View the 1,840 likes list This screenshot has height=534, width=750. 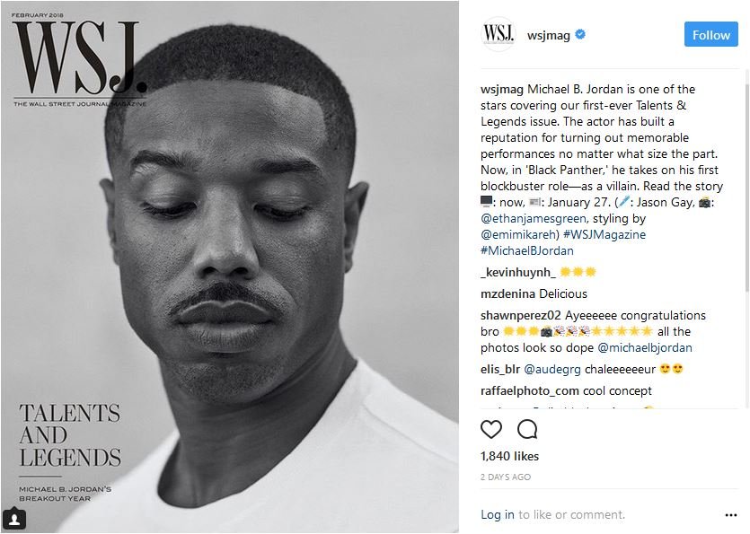click(510, 456)
